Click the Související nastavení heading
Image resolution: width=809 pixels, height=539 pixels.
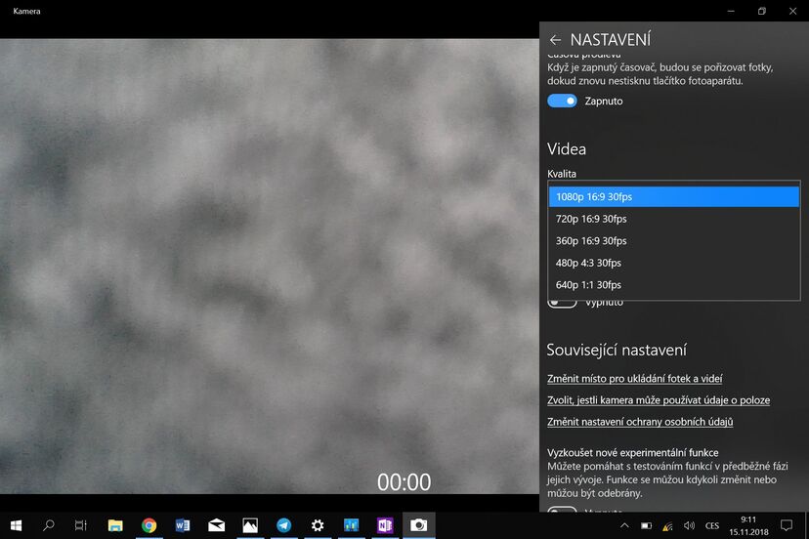point(617,351)
